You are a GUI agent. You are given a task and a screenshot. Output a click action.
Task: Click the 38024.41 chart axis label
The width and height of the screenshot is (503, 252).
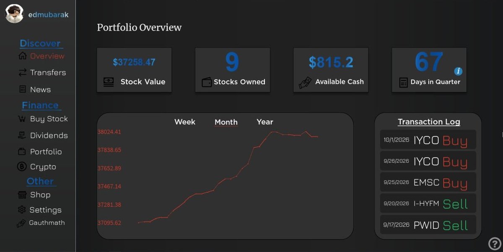coord(109,132)
